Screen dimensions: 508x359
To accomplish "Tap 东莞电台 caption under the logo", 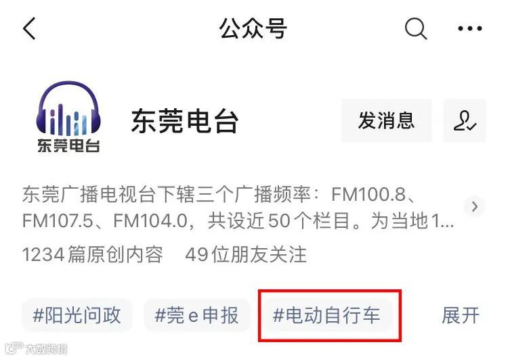I will point(68,146).
